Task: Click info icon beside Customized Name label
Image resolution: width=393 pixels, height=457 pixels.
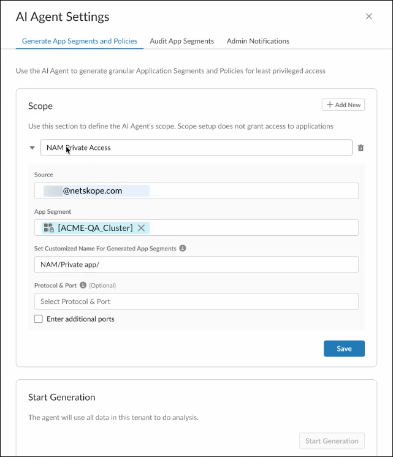Action: click(183, 248)
